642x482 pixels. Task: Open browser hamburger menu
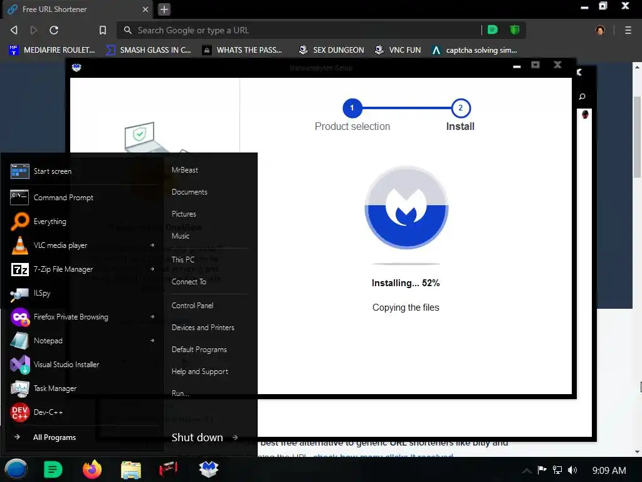[x=628, y=30]
